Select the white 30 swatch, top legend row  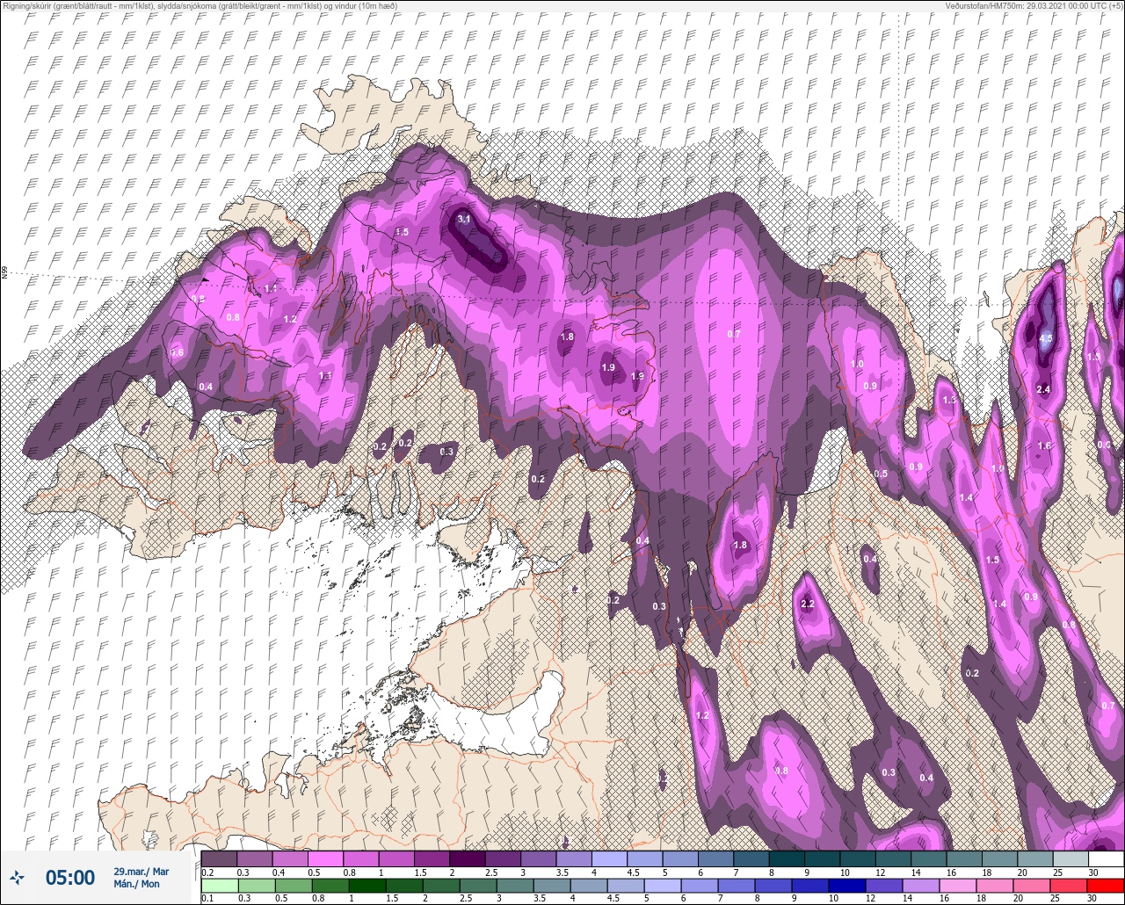(x=1106, y=858)
